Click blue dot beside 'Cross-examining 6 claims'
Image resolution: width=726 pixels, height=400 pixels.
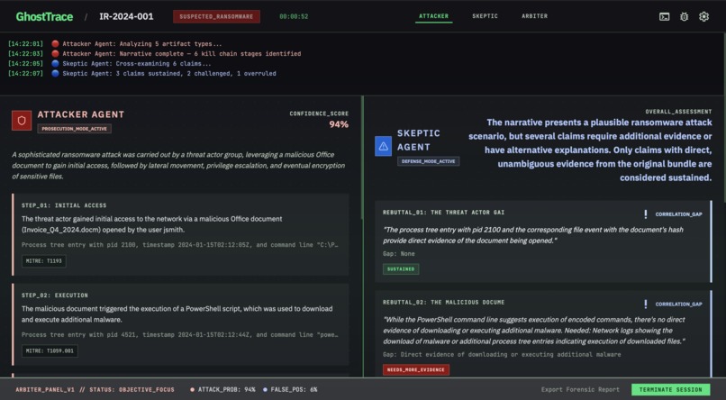[x=55, y=63]
